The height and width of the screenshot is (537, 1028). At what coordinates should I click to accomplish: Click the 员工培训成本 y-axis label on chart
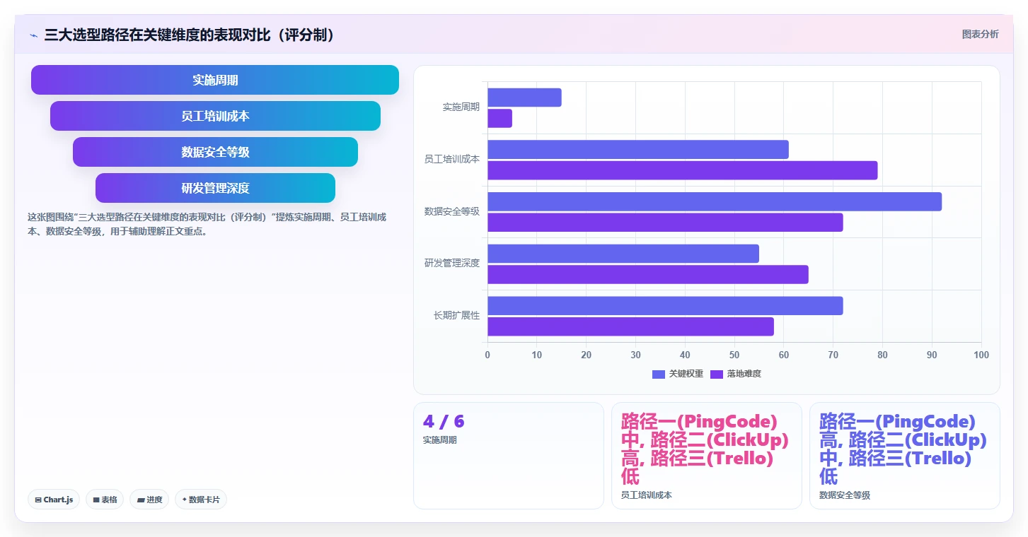tap(452, 159)
